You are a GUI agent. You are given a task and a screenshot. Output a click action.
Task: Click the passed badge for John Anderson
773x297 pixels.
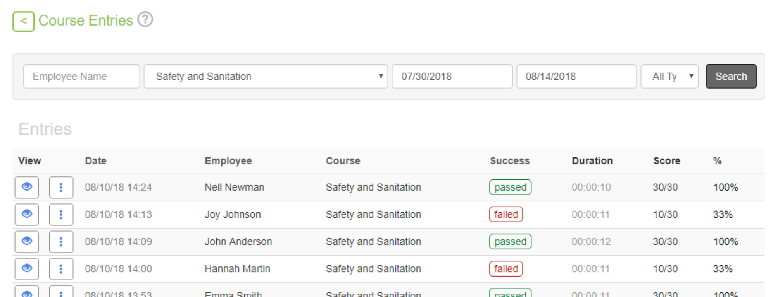pos(510,241)
